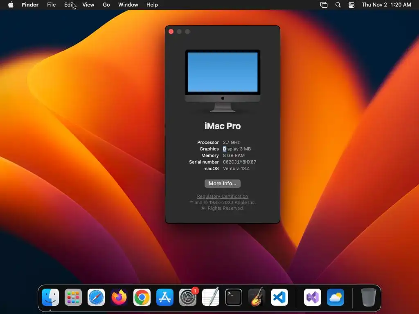Launch Firefox from the dock
The image size is (419, 314).
tap(119, 297)
